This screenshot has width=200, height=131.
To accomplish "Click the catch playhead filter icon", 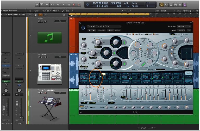I will tap(72, 11).
